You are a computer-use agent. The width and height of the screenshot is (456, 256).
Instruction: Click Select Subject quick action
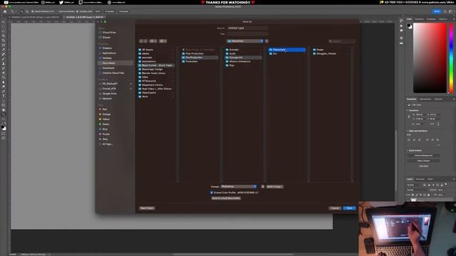click(423, 161)
